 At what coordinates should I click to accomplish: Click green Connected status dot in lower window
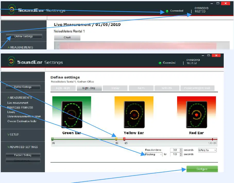(160, 63)
